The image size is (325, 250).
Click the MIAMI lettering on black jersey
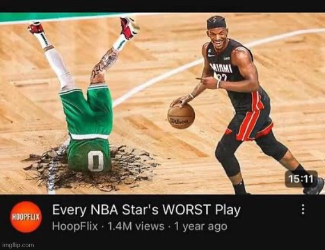(221, 68)
